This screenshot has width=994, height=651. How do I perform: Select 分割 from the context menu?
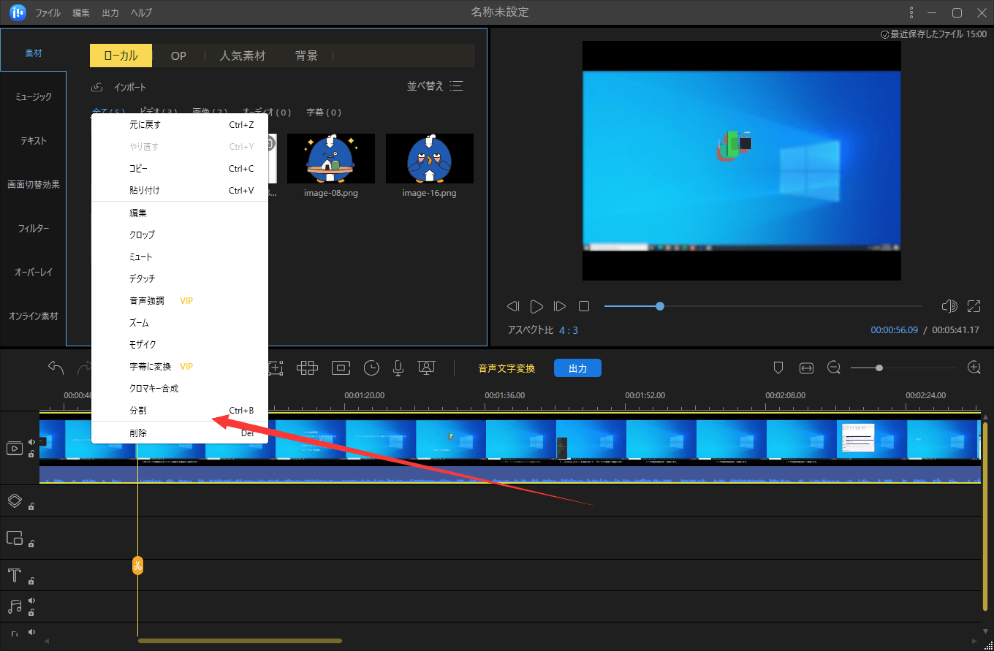[x=180, y=411]
